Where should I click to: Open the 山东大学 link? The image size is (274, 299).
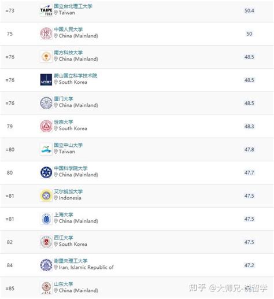[64, 284]
